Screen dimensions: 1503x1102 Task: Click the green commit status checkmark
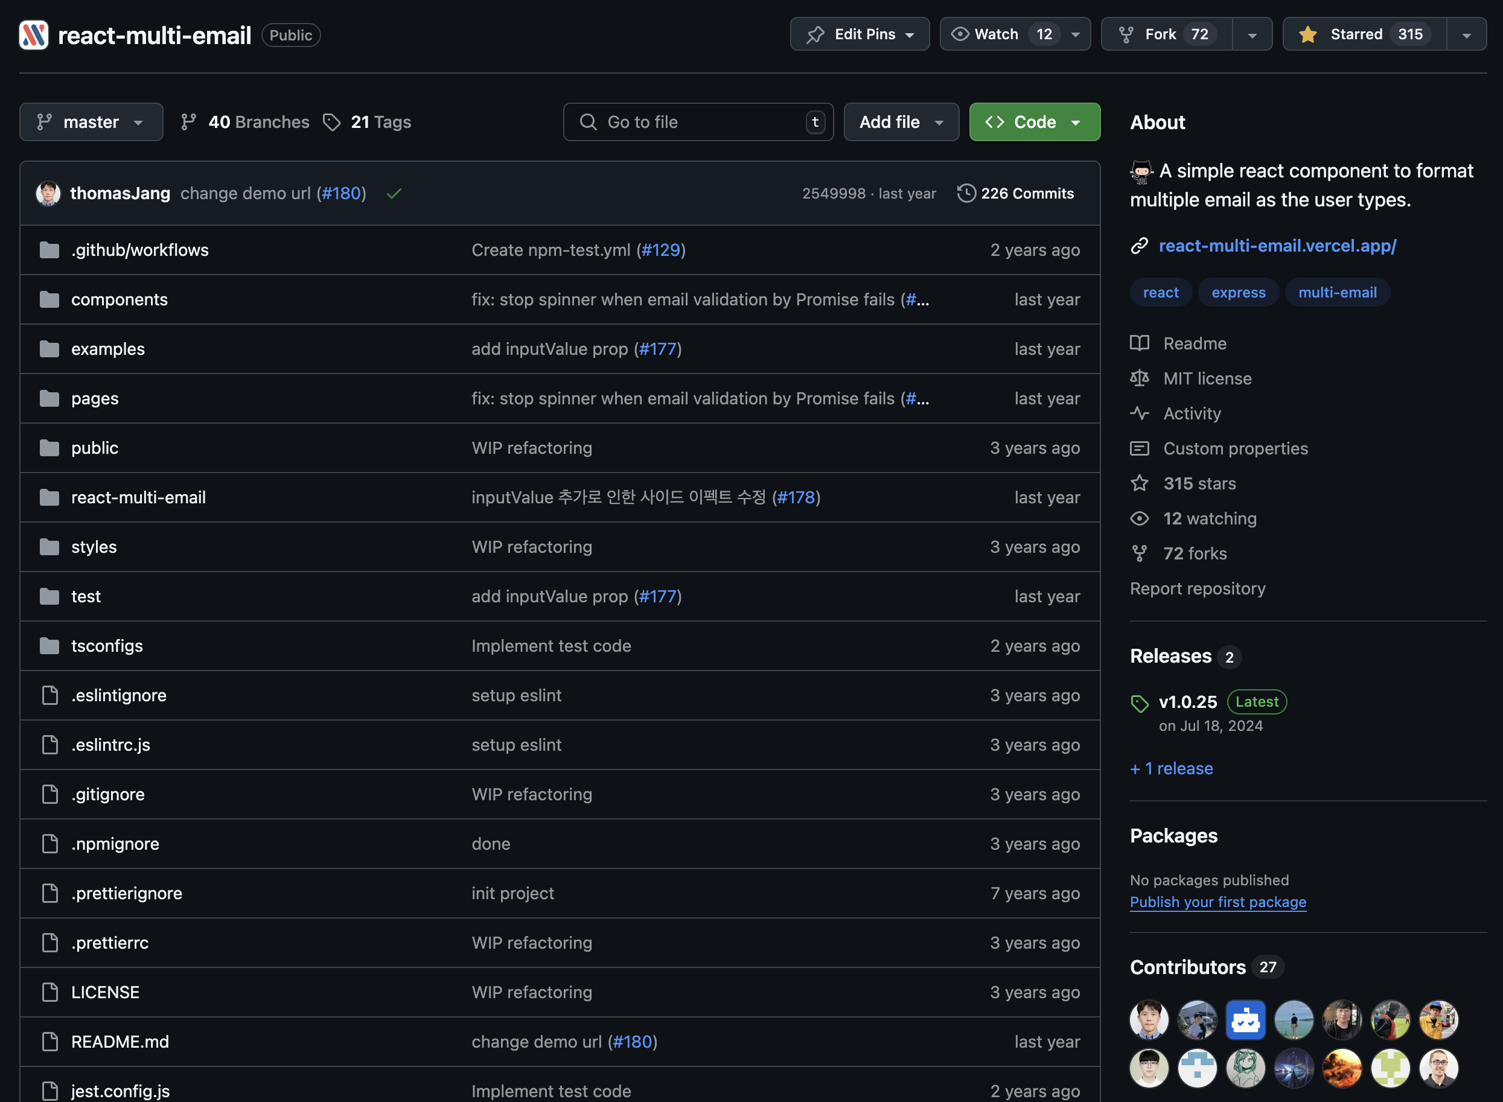(394, 194)
